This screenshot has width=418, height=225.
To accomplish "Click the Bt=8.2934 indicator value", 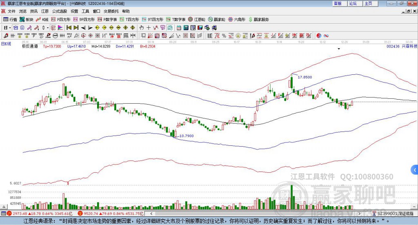I will click(x=148, y=46).
